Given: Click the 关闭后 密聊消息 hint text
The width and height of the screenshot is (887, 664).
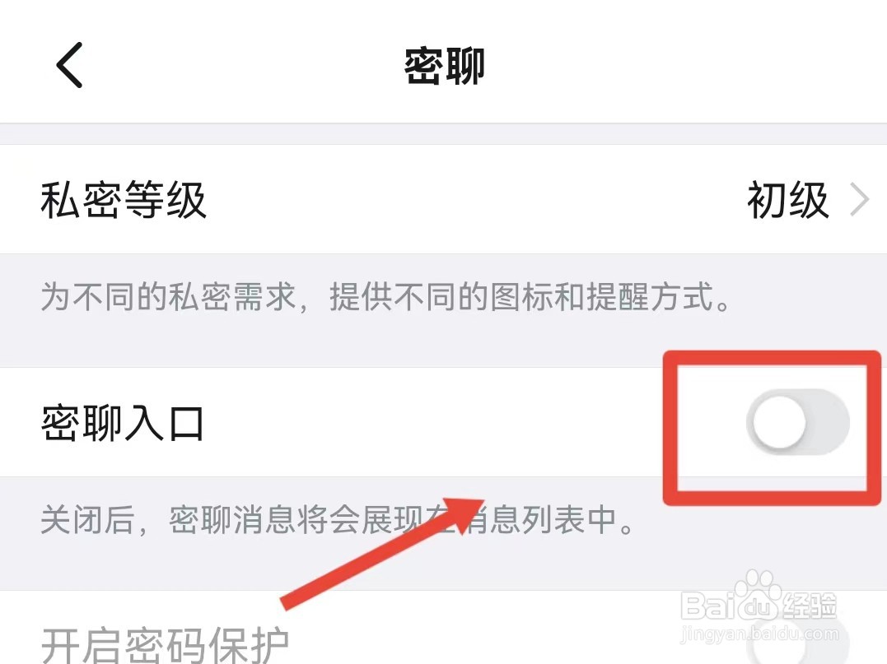Looking at the screenshot, I should pos(337,520).
